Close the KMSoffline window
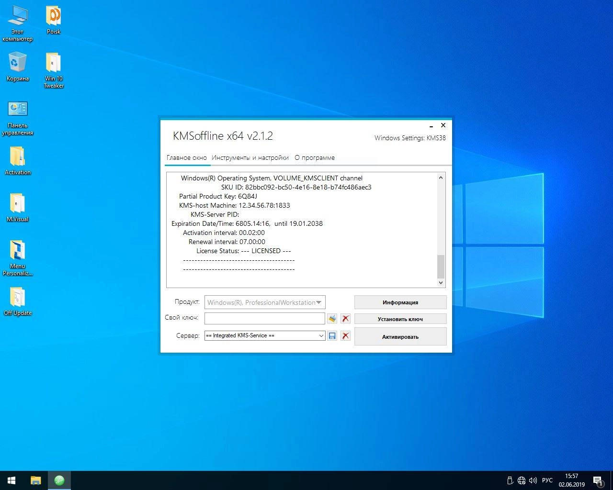 point(443,125)
